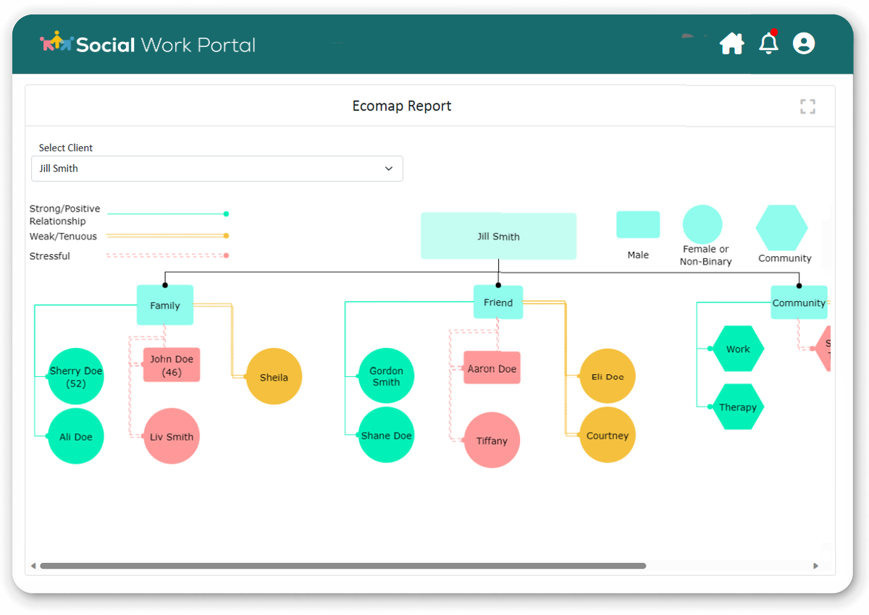Click the scrollbar left arrow
Screen dimensions: 869x615
pyautogui.click(x=33, y=566)
